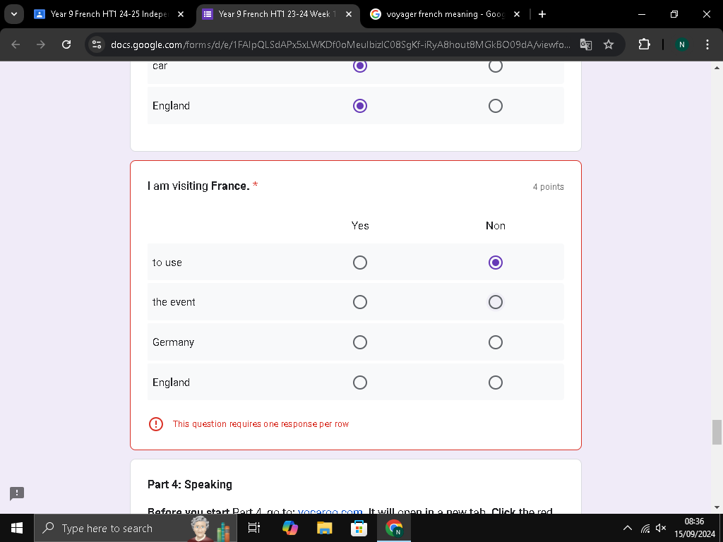Switch to voyager french meaning Google tab
Screen dimensions: 723x542
point(445,14)
